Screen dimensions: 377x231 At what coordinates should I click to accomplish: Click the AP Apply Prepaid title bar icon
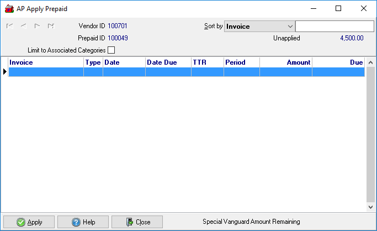[8, 8]
